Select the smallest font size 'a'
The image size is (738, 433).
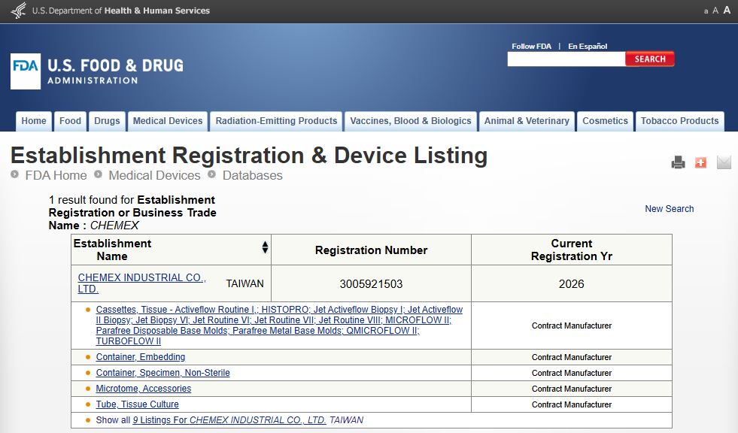tap(706, 11)
